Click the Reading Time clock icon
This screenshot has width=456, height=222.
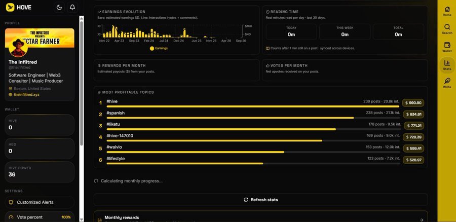click(268, 12)
